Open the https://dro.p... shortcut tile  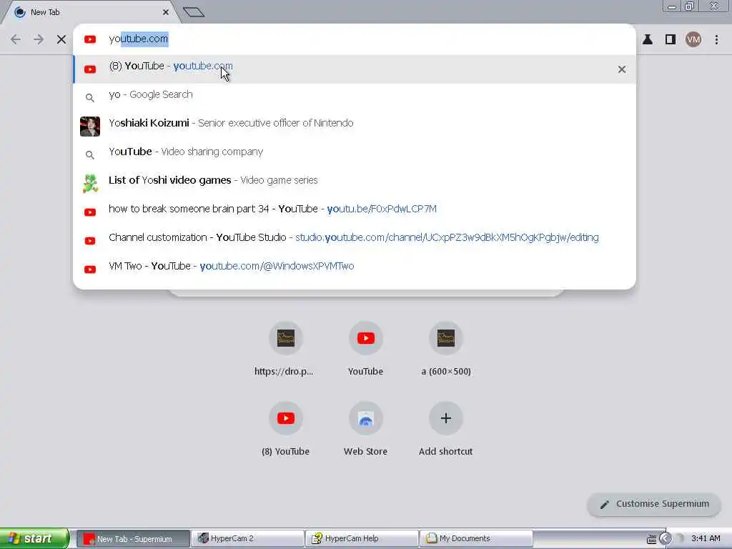(x=285, y=349)
